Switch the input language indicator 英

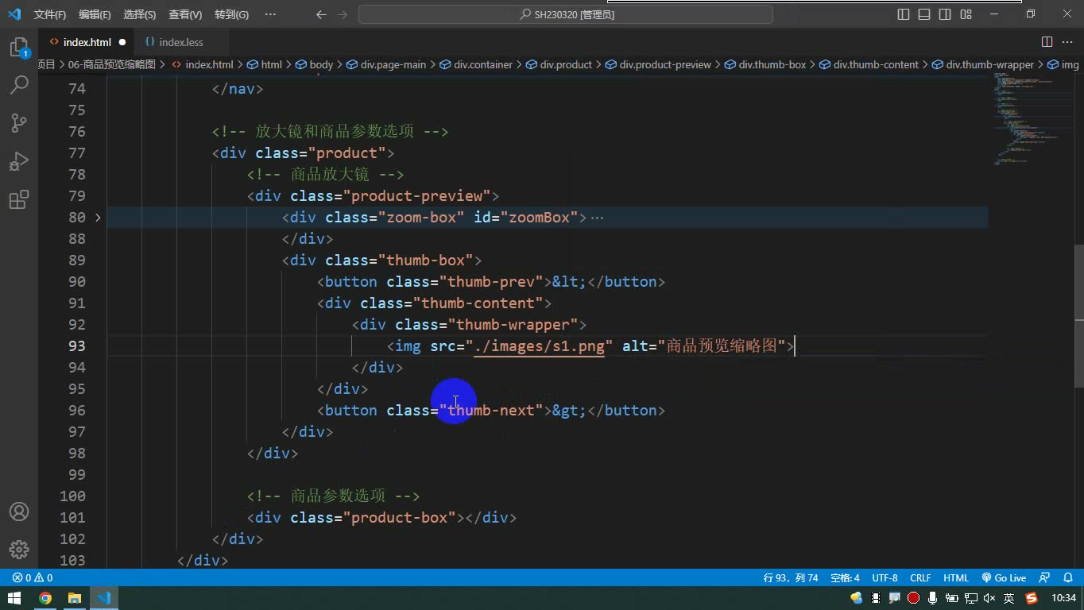tap(1009, 598)
